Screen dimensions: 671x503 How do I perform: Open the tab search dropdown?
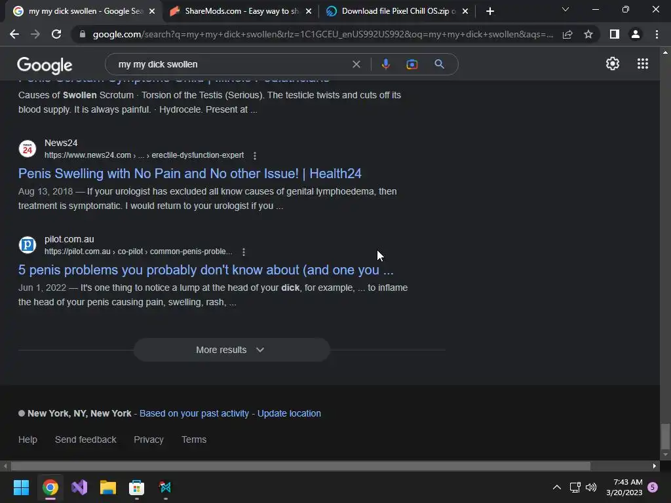tap(566, 9)
